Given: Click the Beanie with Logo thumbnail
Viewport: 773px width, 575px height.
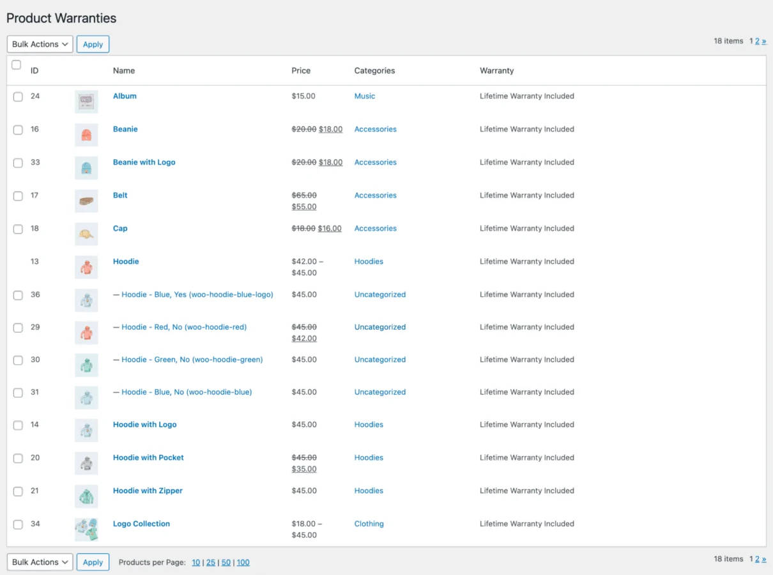Looking at the screenshot, I should (86, 168).
